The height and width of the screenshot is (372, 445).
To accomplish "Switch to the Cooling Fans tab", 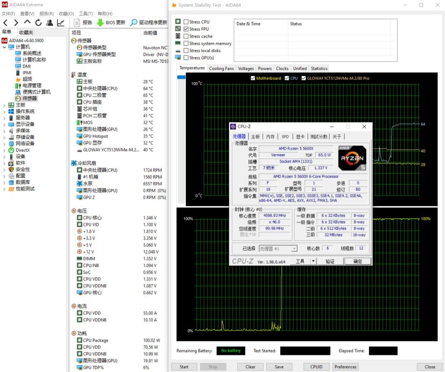I will coord(221,68).
